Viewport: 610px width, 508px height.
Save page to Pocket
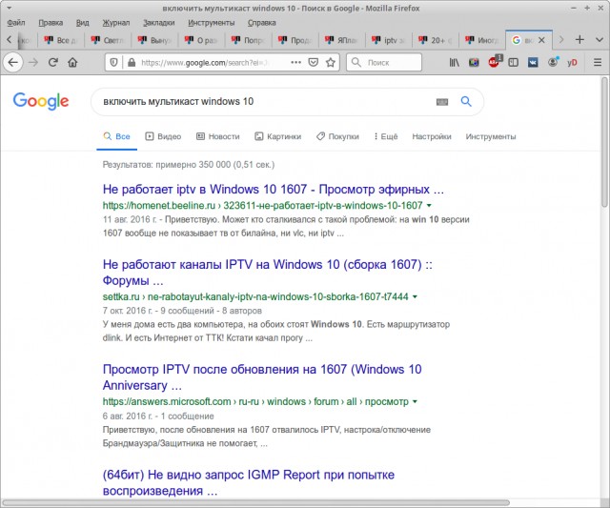[314, 62]
